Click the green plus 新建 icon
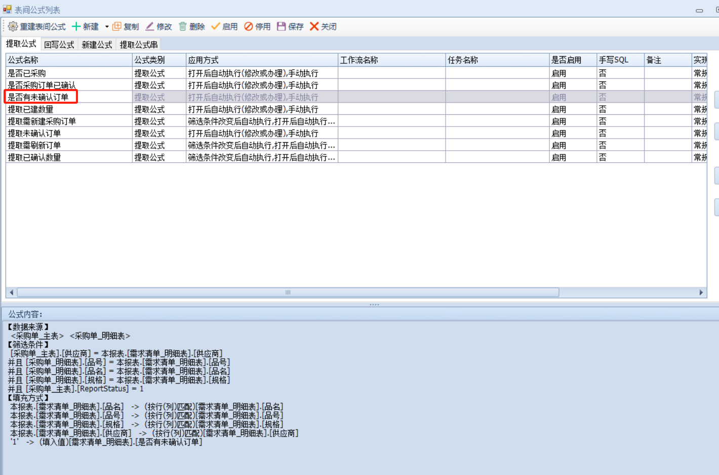Screen dimensions: 719x475 tap(76, 26)
